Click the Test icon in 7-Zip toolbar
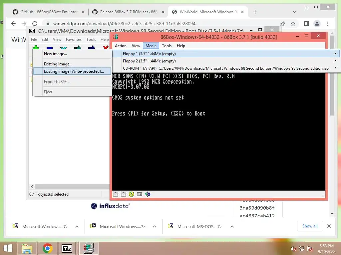This screenshot has width=341, height=255. tap(64, 48)
